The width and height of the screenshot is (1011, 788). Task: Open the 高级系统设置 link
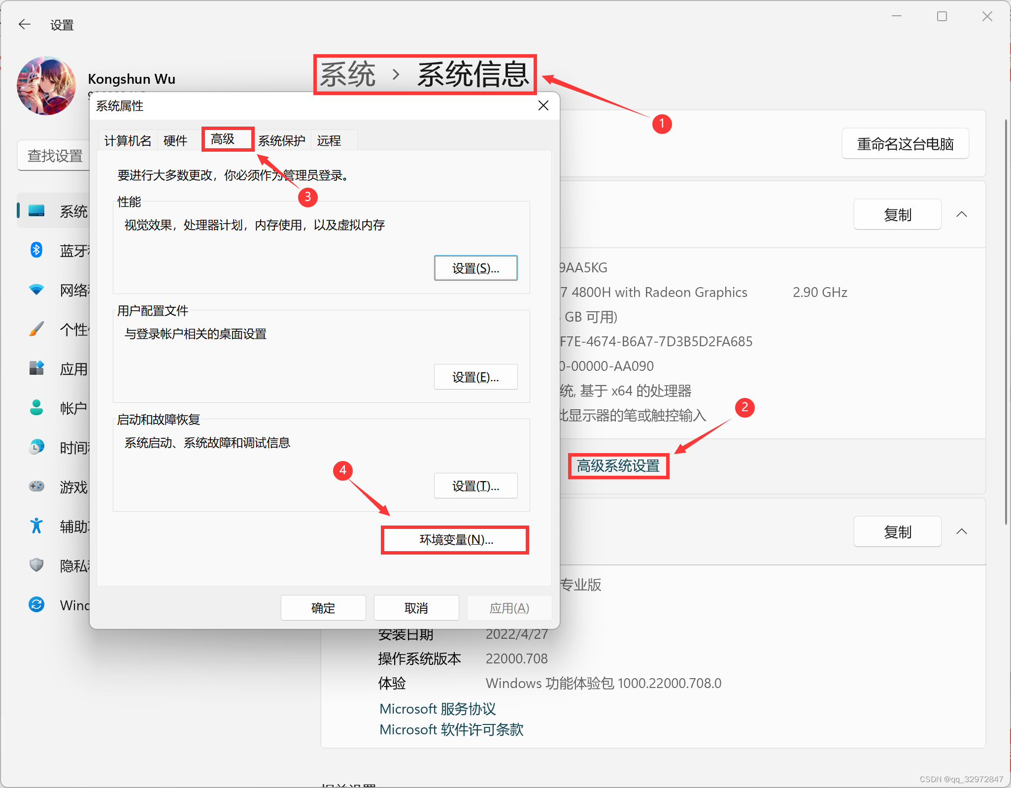618,466
